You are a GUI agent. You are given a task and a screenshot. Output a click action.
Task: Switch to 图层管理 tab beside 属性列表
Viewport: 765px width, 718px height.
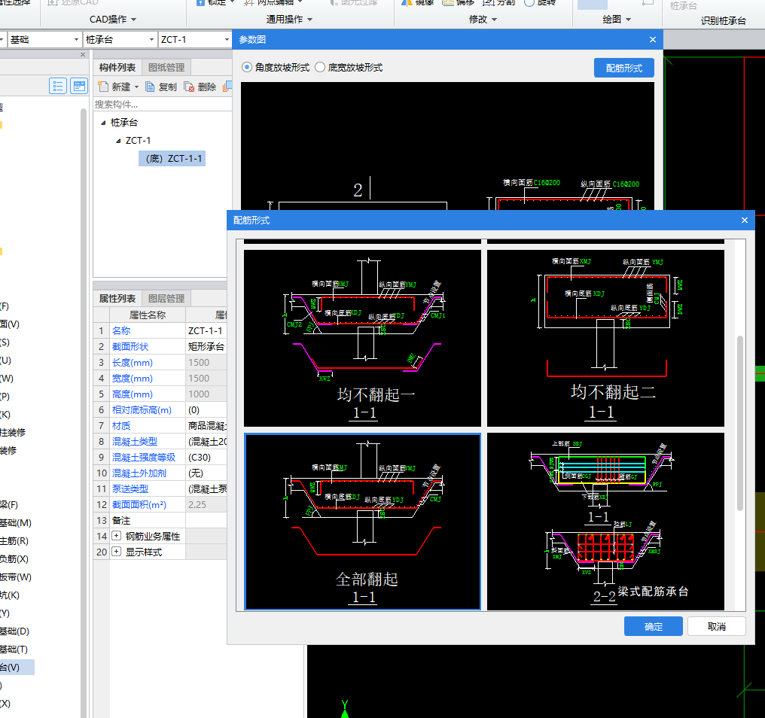click(166, 299)
